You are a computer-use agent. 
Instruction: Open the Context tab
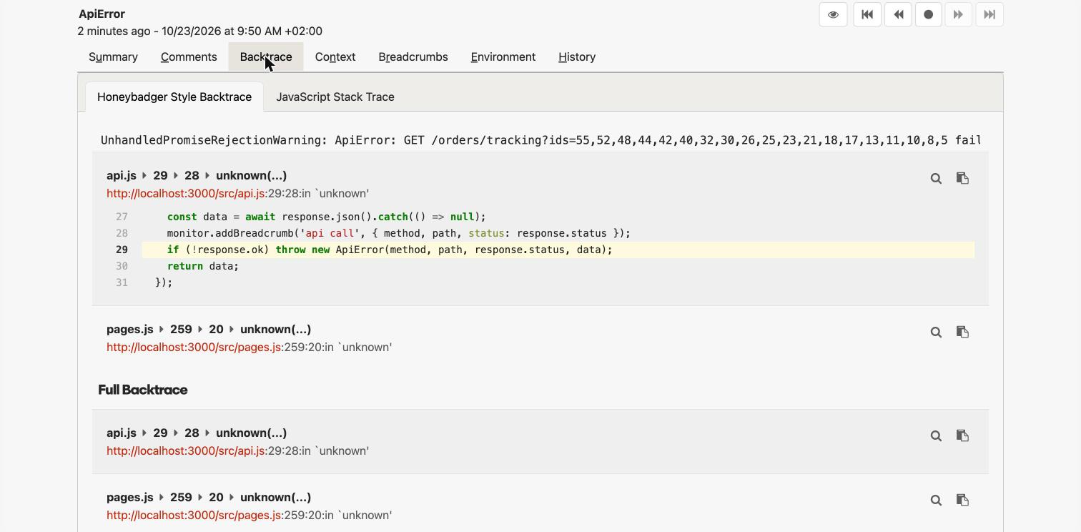pyautogui.click(x=335, y=56)
